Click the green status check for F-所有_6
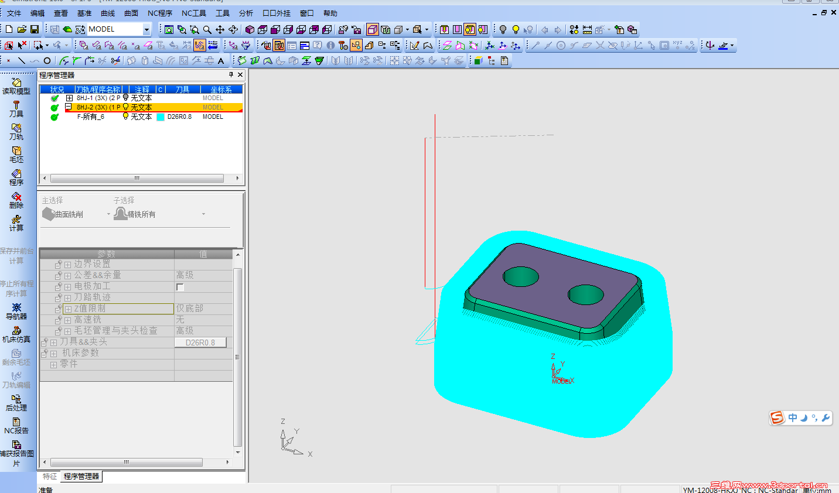Image resolution: width=839 pixels, height=493 pixels. (x=54, y=117)
